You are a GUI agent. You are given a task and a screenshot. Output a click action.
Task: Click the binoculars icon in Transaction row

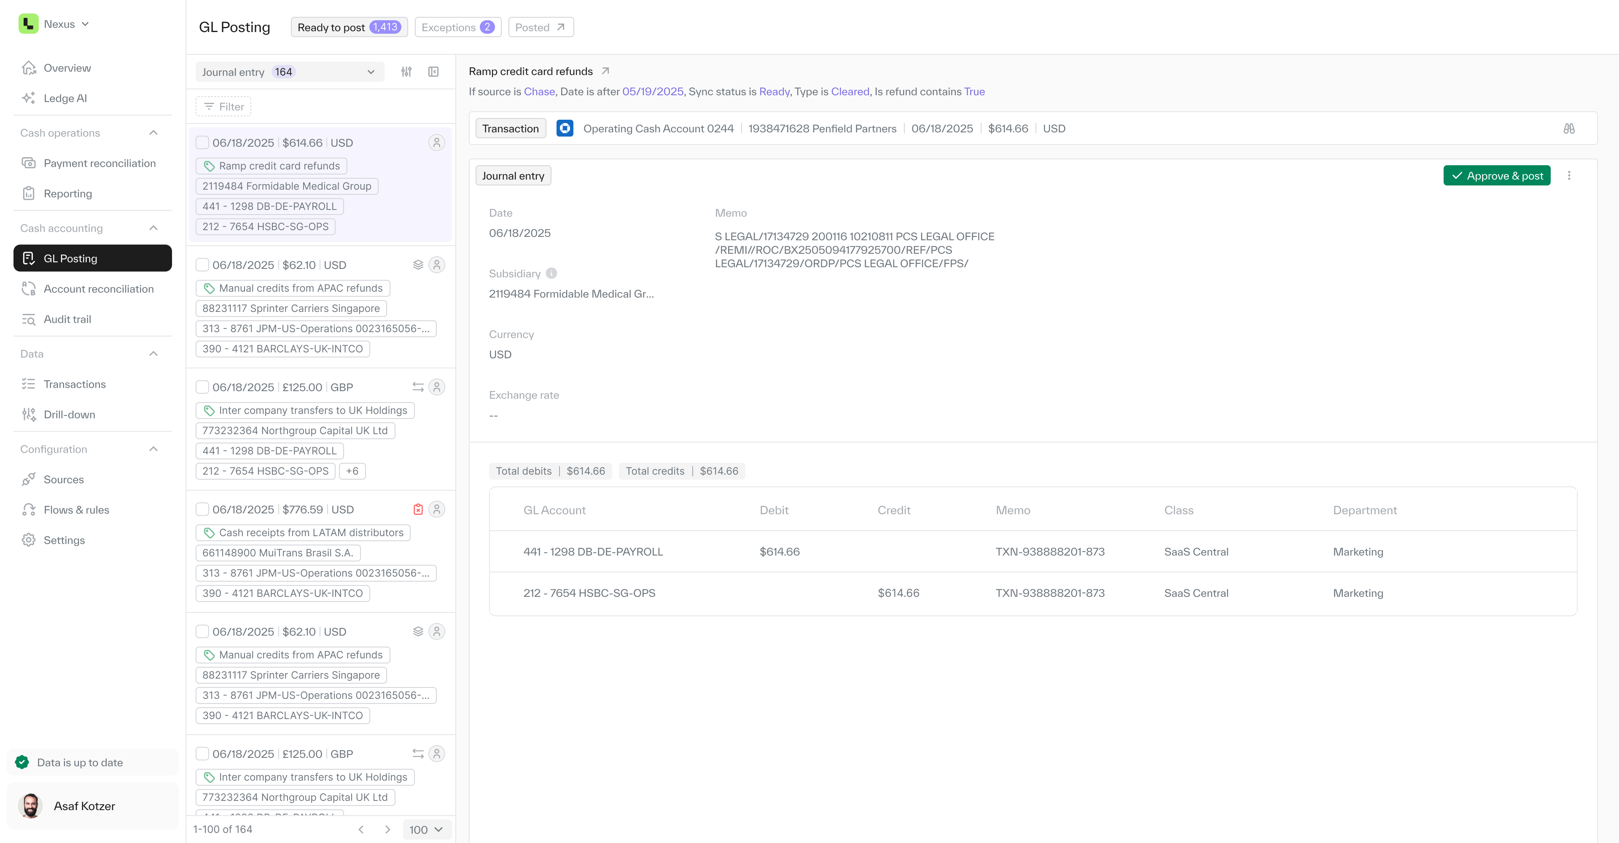tap(1569, 128)
